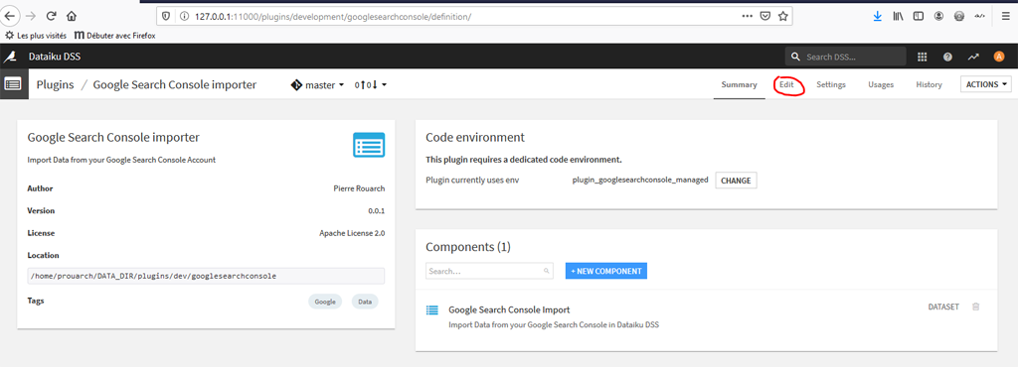Reload the page with the refresh icon

coord(51,16)
